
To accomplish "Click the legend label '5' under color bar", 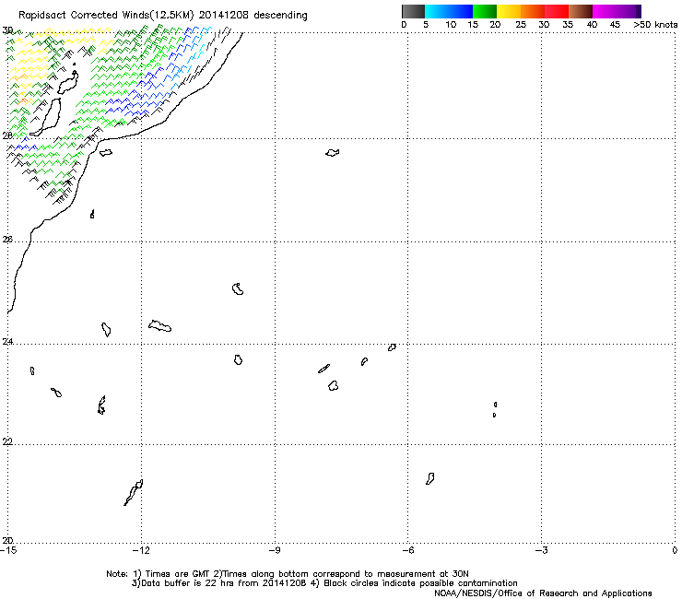I will tap(426, 25).
